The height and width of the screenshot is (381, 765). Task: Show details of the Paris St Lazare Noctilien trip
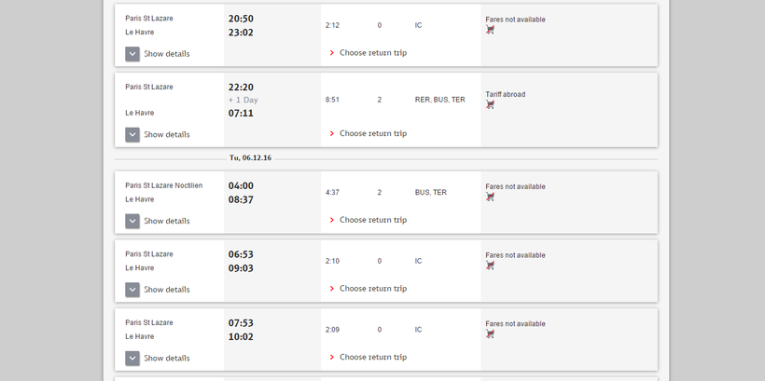coord(132,222)
